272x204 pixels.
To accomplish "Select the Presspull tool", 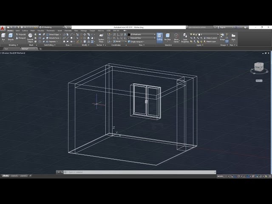I will pyautogui.click(x=21, y=38).
